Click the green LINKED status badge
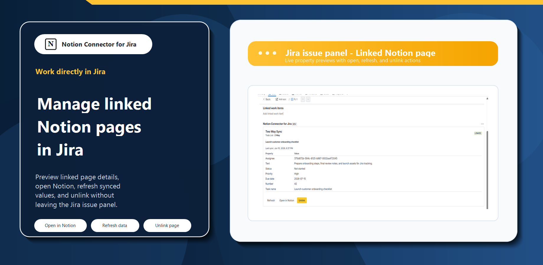Screen dimensions: 543x265 pyautogui.click(x=478, y=133)
